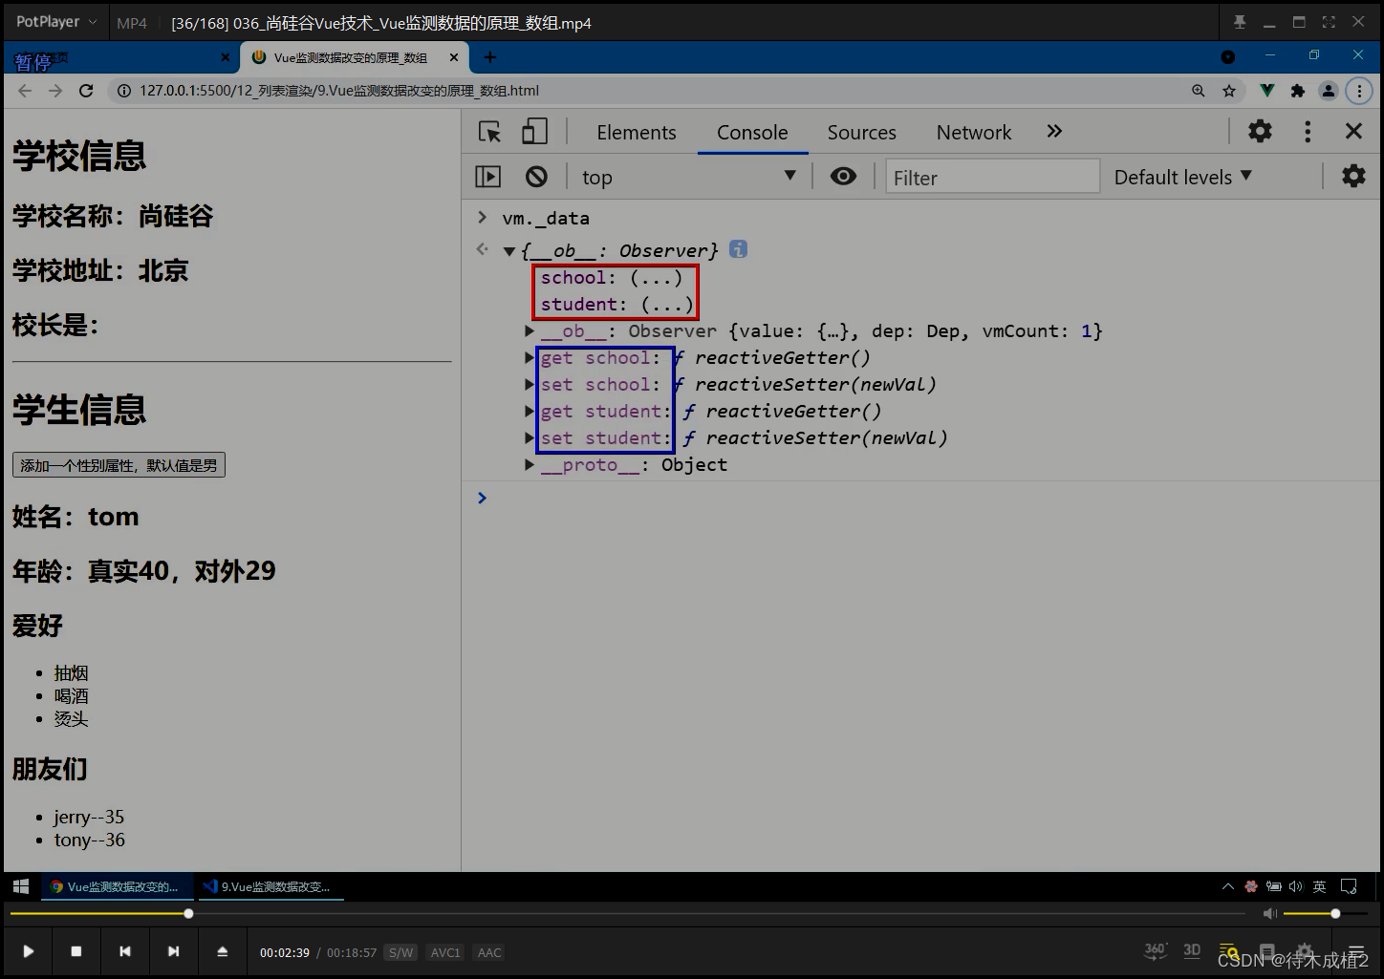Skip to next video in playlist
Screen dimensions: 1384x979
(173, 951)
